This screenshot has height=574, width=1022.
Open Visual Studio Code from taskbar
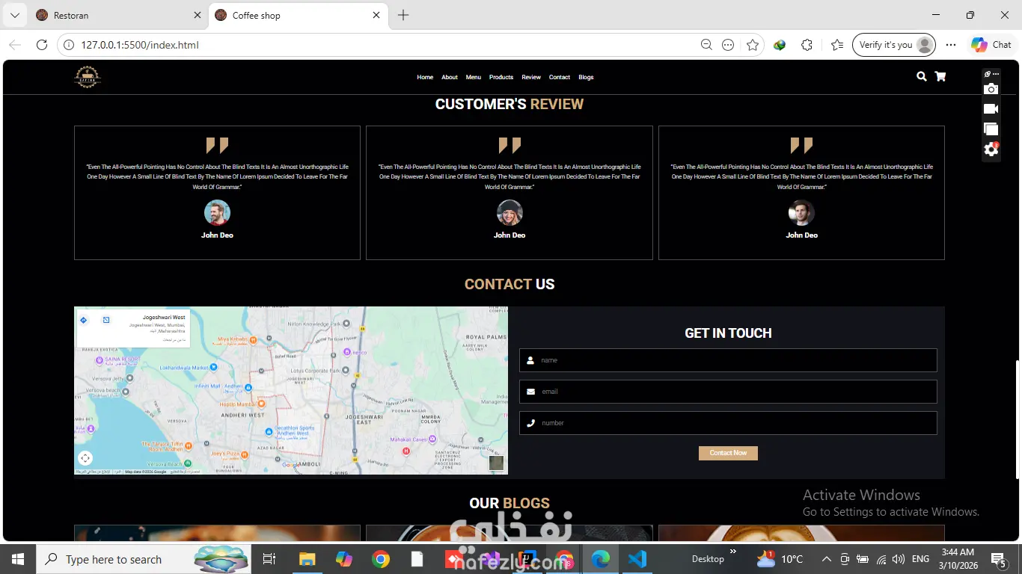[637, 559]
